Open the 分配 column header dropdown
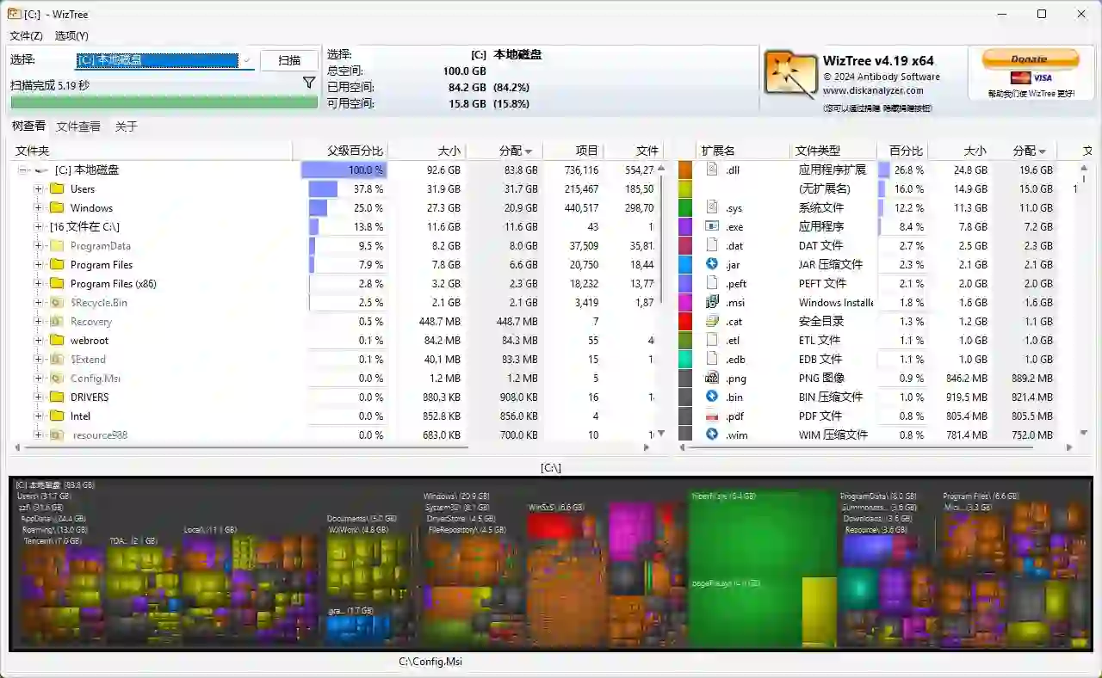1102x678 pixels. click(529, 151)
